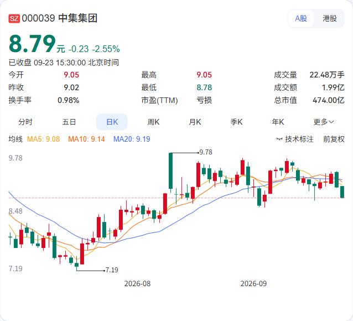Image resolution: width=353 pixels, height=321 pixels.
Task: Click the 8.48 y-axis price label
Action: (x=15, y=211)
